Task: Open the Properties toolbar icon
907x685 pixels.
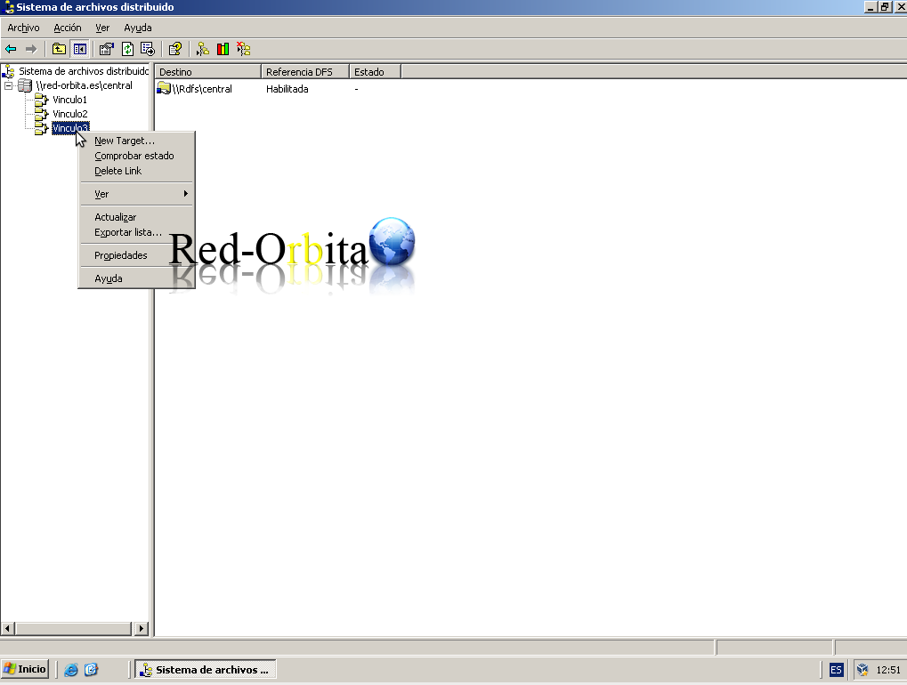Action: pos(107,49)
